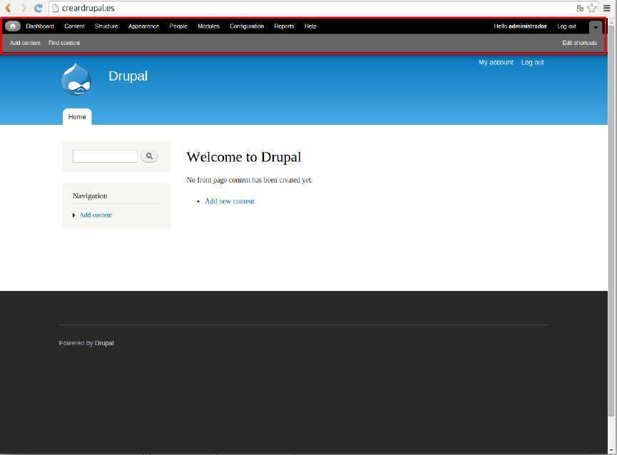This screenshot has width=617, height=455.
Task: Open the Help admin menu
Action: coord(310,26)
